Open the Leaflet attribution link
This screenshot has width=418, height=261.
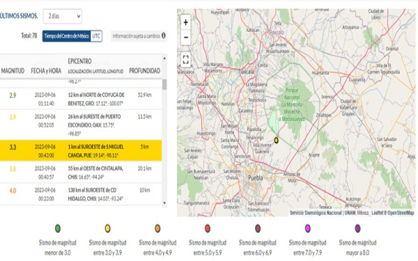point(378,213)
